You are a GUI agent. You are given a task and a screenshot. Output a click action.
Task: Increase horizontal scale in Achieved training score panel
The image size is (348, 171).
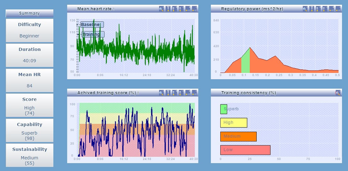click(188, 93)
